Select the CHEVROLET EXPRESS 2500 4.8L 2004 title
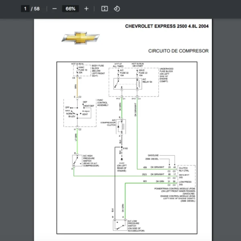Screen dimensions: 241x241 click(167, 26)
